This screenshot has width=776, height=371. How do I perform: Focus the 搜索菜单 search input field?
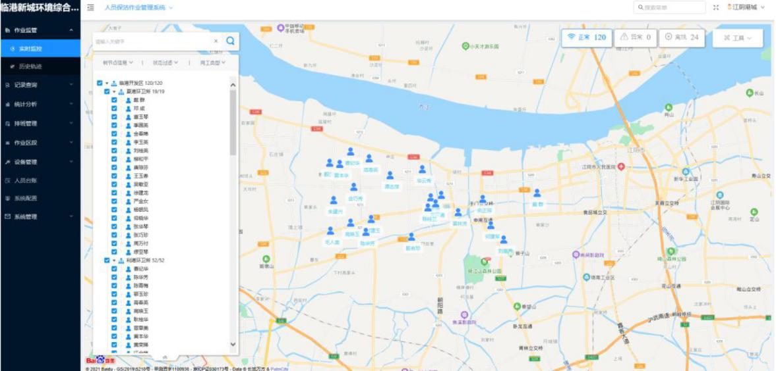(x=669, y=7)
